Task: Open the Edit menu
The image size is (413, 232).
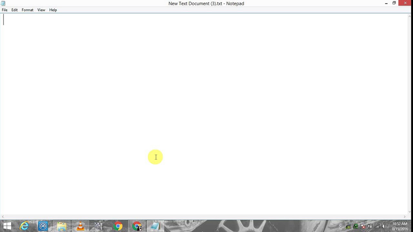Action: coord(15,10)
